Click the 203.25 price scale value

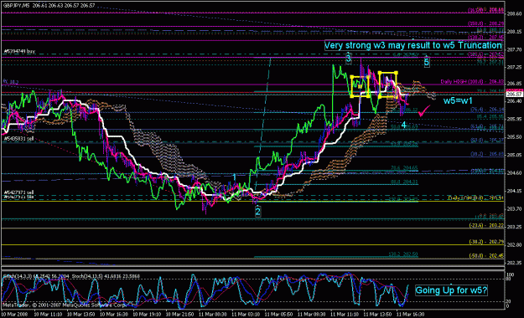pos(514,227)
